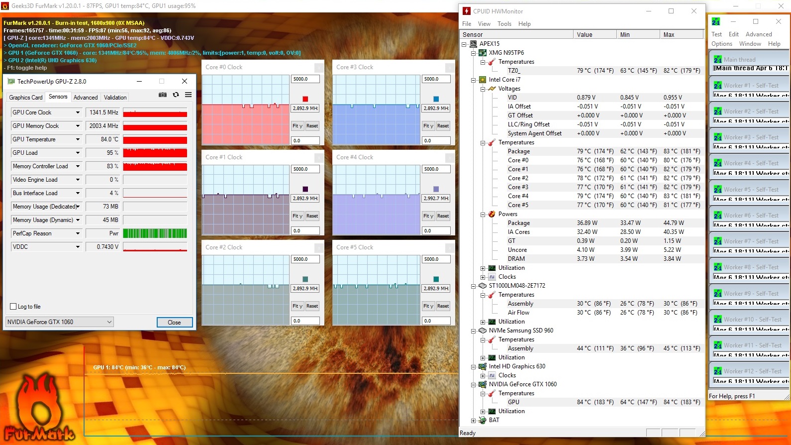This screenshot has width=791, height=445.
Task: Open HWMonitor View menu
Action: coord(484,24)
